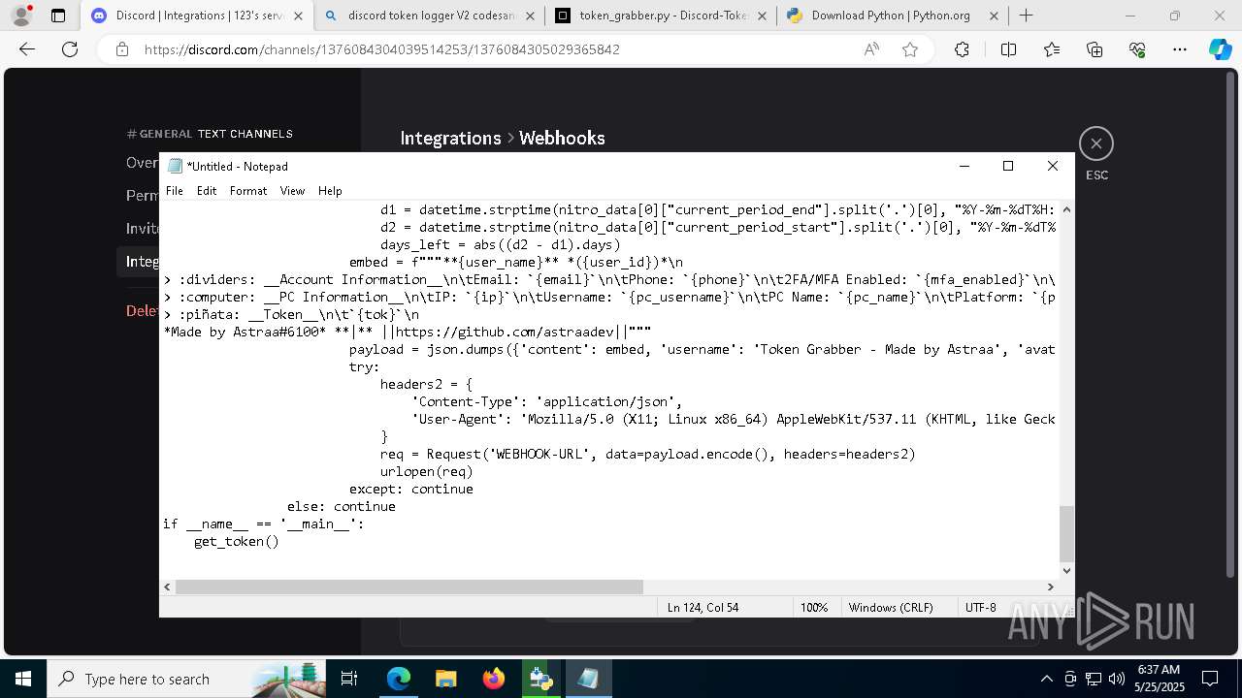Image resolution: width=1242 pixels, height=698 pixels.
Task: Open File Explorer from the taskbar
Action: [445, 679]
